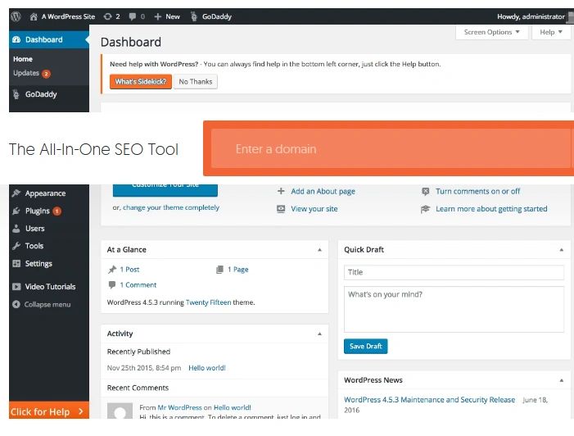
Task: Click the change your theme completely link
Action: point(171,207)
